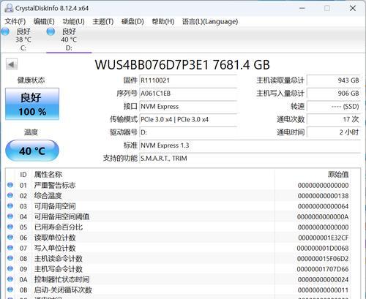Click the status dot for 控制器忙状态时间
The height and width of the screenshot is (299, 366).
pos(10,279)
